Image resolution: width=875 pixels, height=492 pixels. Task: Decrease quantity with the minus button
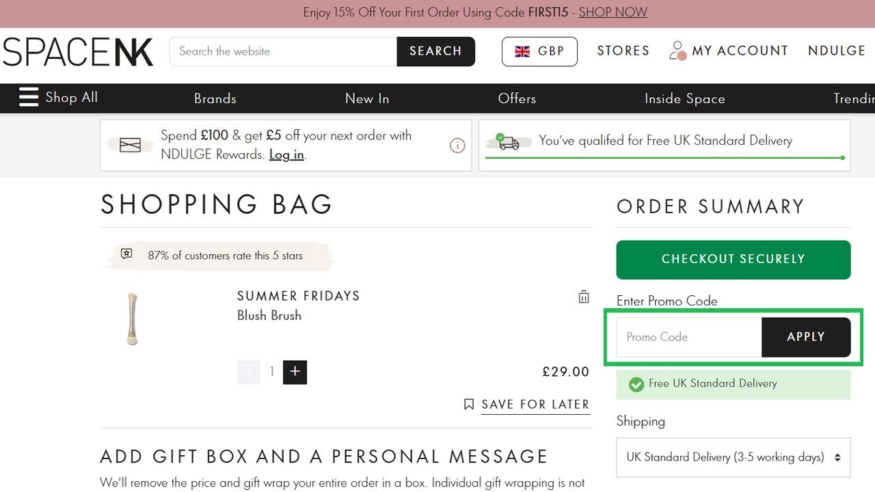(249, 372)
